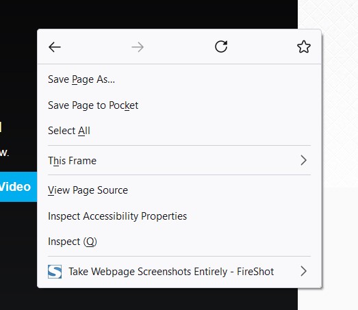Expand the FireShot submenu arrow

[x=303, y=271]
